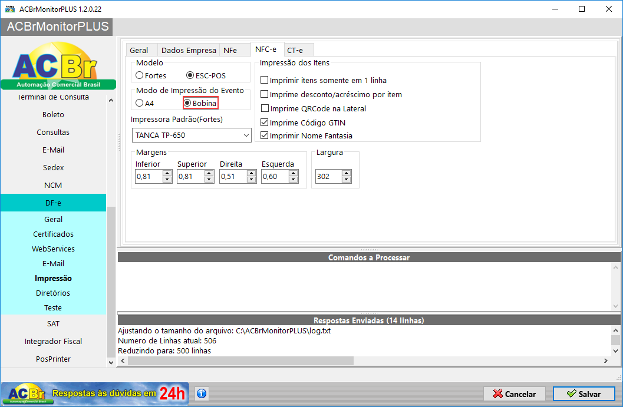
Task: Increase Largura value with up arrow
Action: (347, 173)
